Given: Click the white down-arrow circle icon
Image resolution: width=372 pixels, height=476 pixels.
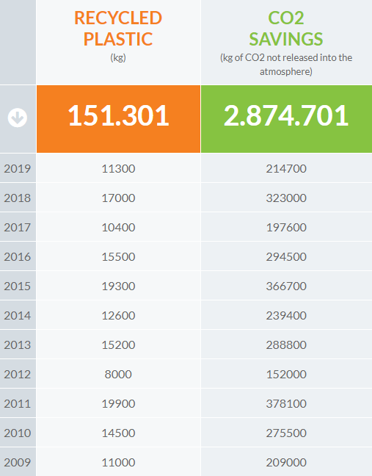Looking at the screenshot, I should [x=18, y=118].
